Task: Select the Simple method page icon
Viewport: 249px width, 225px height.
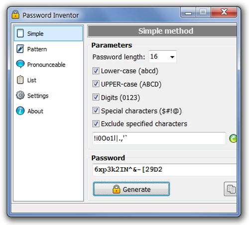Action: [x=20, y=33]
